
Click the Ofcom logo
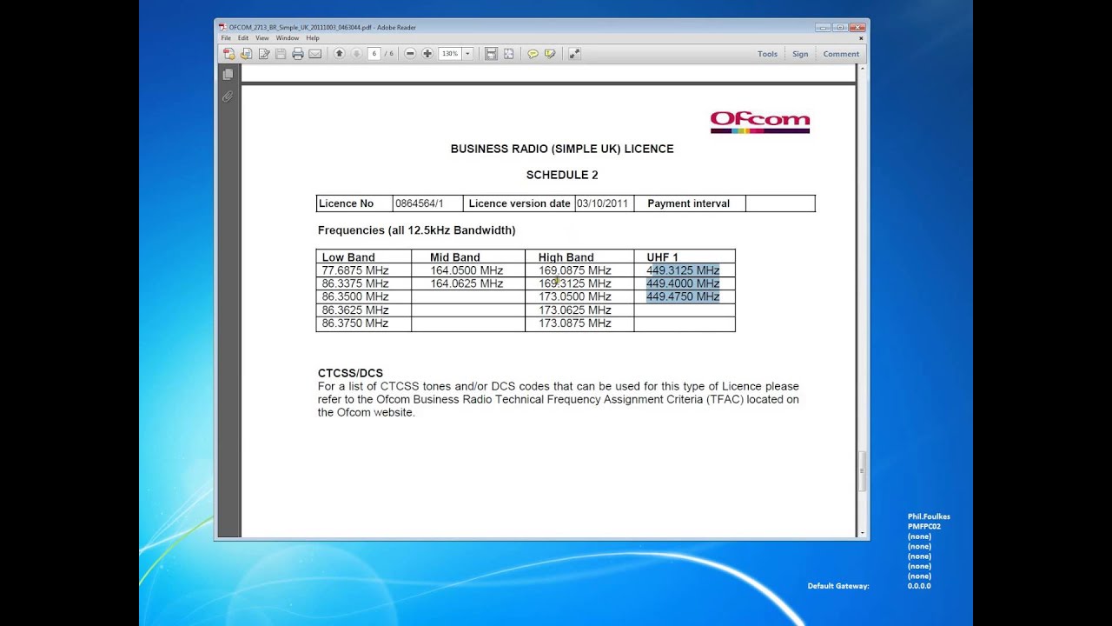(760, 122)
